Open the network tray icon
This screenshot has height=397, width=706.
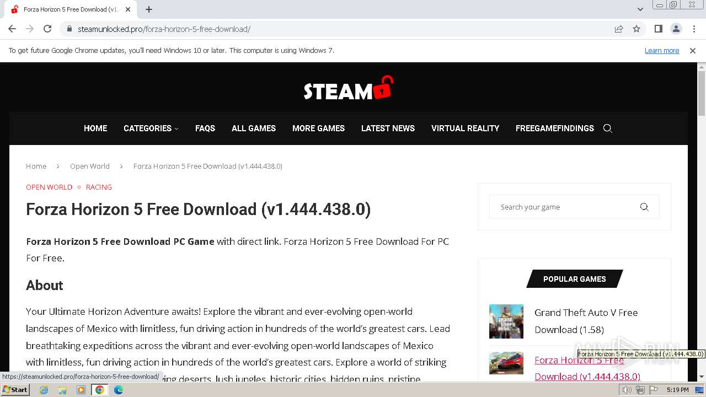coord(640,390)
